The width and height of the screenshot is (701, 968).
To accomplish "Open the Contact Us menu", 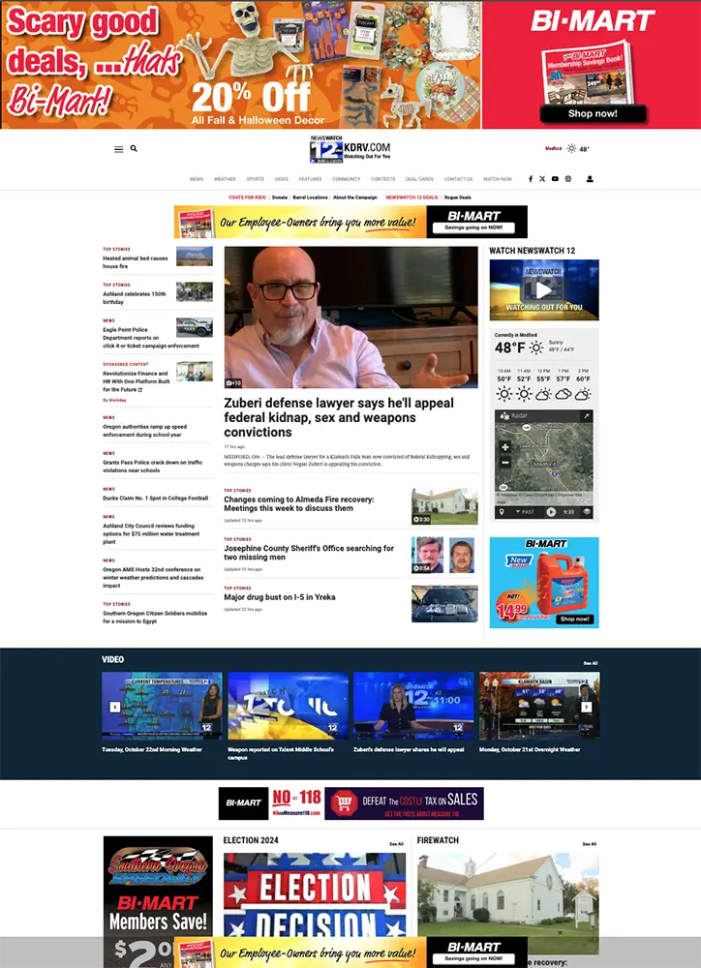I will [458, 179].
